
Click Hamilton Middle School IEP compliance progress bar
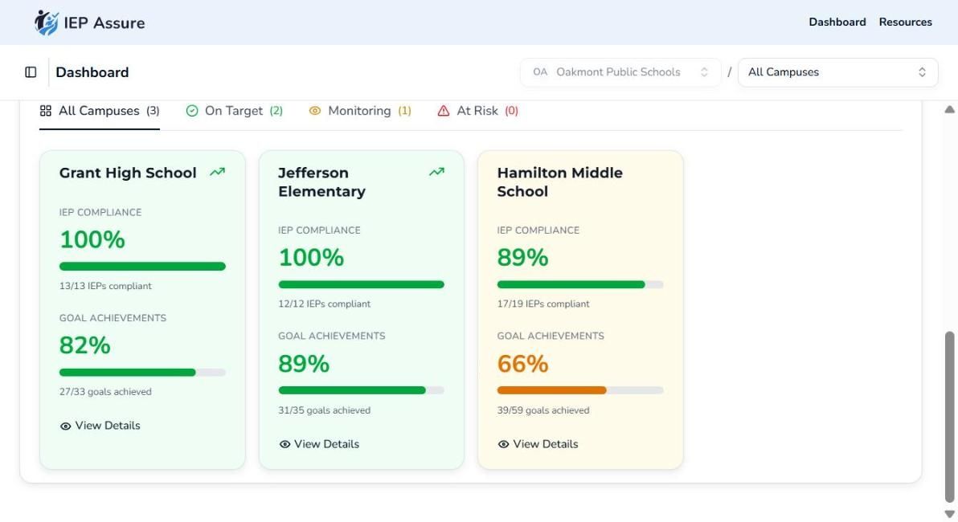580,284
